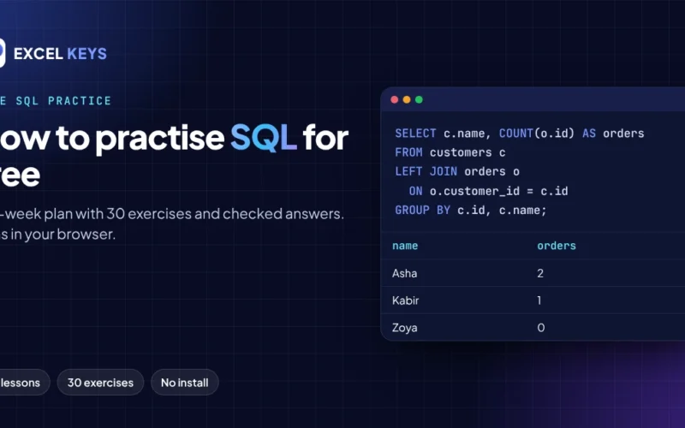Screen dimensions: 685x428
Task: Click the order count 2 for Asha
Action: coord(540,273)
